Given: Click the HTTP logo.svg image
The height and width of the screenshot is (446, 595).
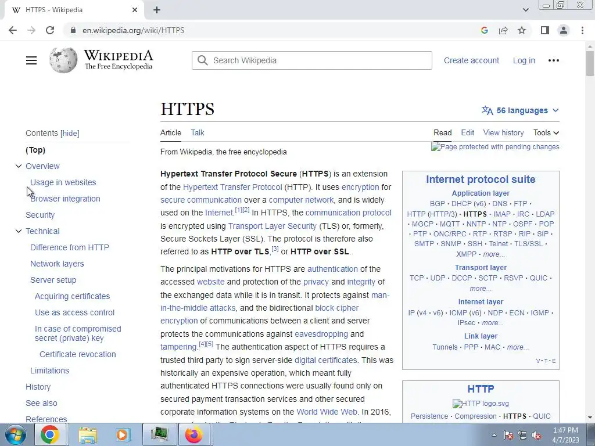Looking at the screenshot, I should [481, 404].
